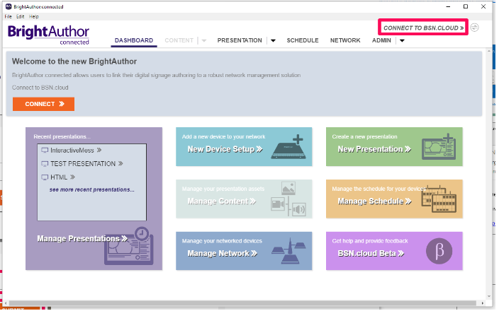
Task: Click the media assets icon on Manage Content
Action: 288,199
